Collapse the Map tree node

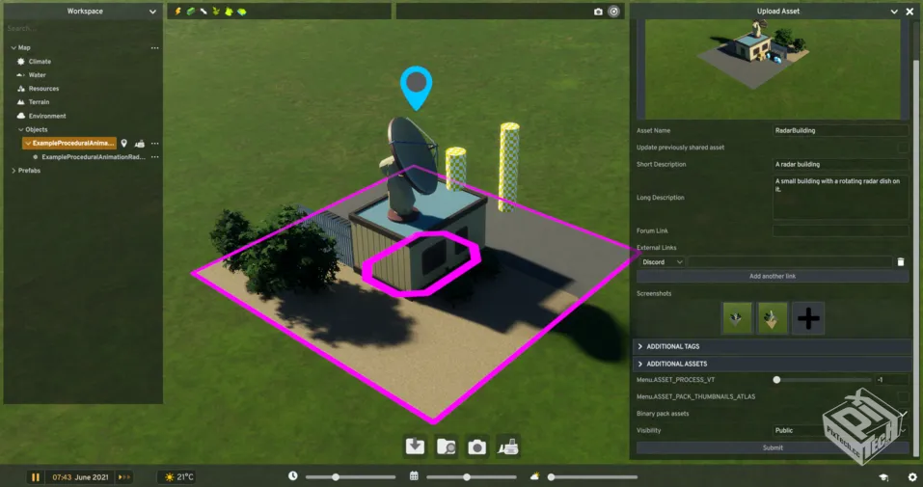point(14,47)
